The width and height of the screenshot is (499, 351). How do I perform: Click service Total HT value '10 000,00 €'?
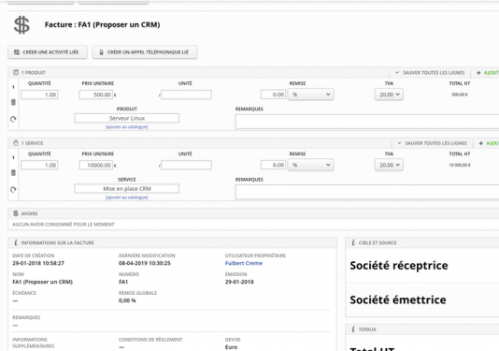(x=460, y=165)
